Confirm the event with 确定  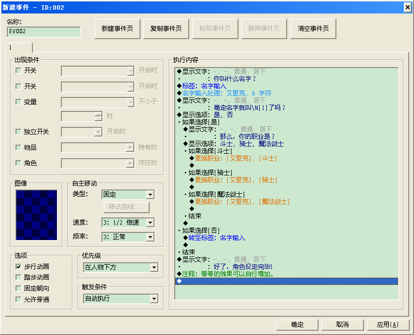coord(297,325)
